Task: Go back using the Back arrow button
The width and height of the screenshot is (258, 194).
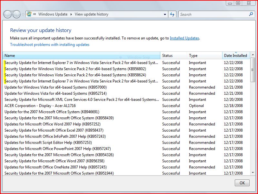Action: tap(7, 14)
